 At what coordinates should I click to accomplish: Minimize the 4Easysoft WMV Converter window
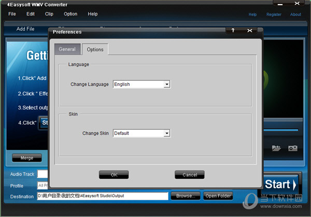pyautogui.click(x=280, y=4)
